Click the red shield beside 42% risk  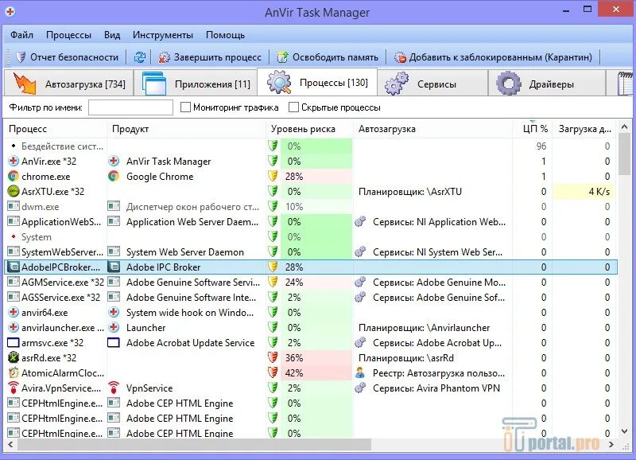273,372
